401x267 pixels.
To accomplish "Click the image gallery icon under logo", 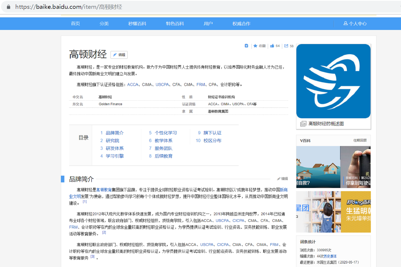I will tap(303, 124).
